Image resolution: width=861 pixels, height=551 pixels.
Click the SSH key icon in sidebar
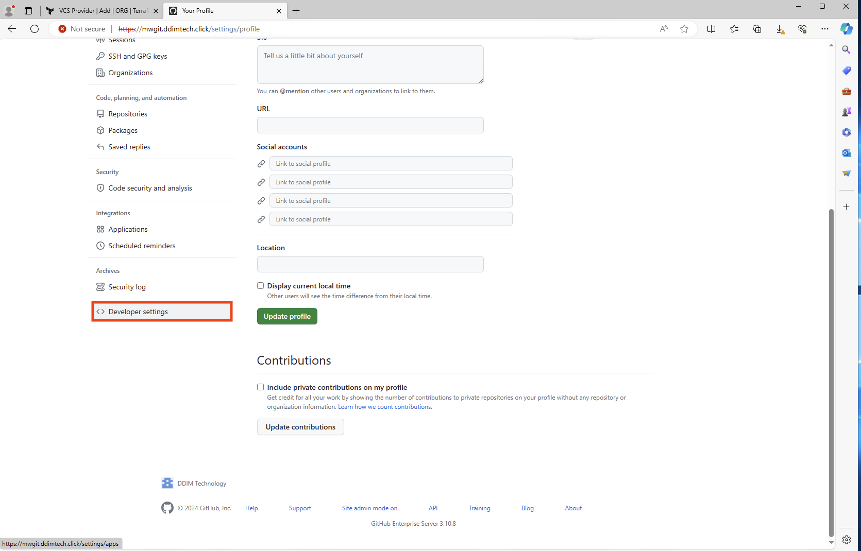[100, 56]
